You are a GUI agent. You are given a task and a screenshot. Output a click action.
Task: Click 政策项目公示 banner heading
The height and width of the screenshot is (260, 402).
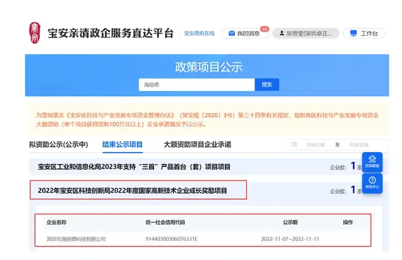click(x=209, y=67)
